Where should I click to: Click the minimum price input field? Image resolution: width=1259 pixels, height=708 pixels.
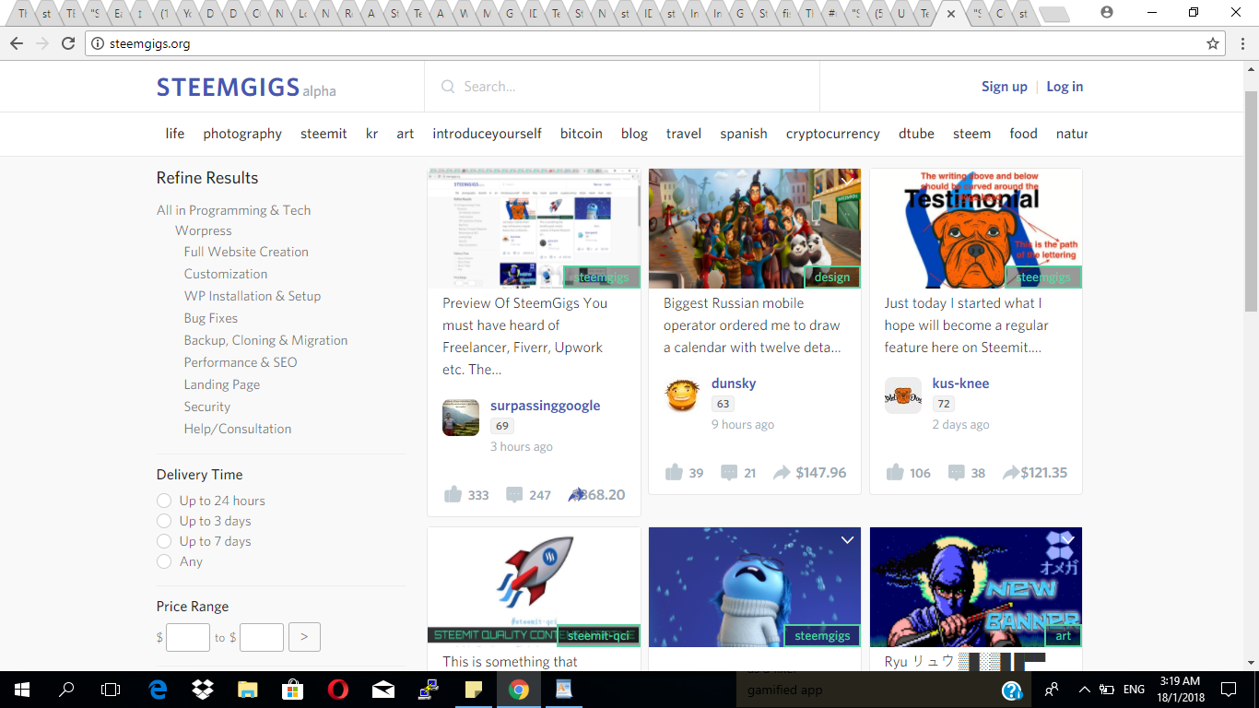pyautogui.click(x=188, y=637)
